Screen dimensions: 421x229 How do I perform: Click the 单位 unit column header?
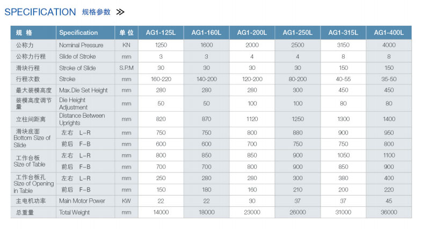pyautogui.click(x=126, y=32)
